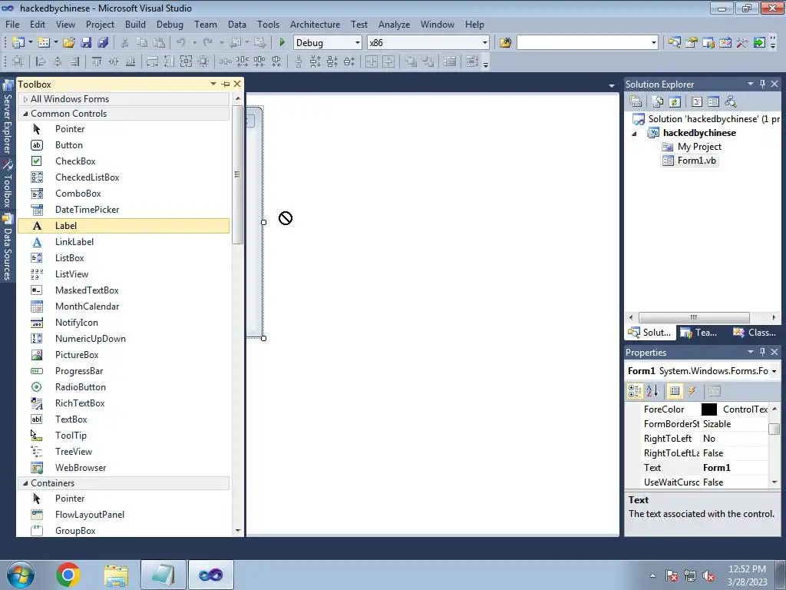This screenshot has width=786, height=590.
Task: Click Windows Start orb on taskbar
Action: pyautogui.click(x=20, y=575)
